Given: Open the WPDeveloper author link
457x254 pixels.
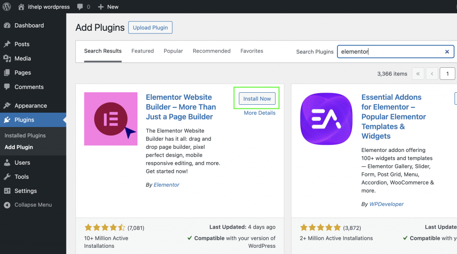Looking at the screenshot, I should [x=386, y=204].
